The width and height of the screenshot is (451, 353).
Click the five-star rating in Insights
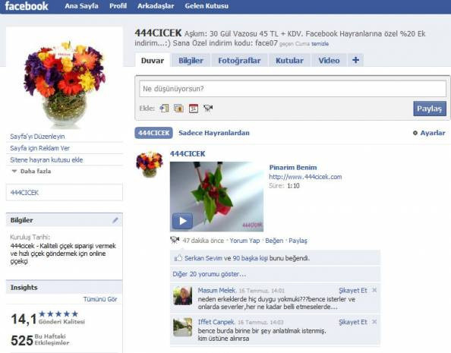click(x=58, y=314)
